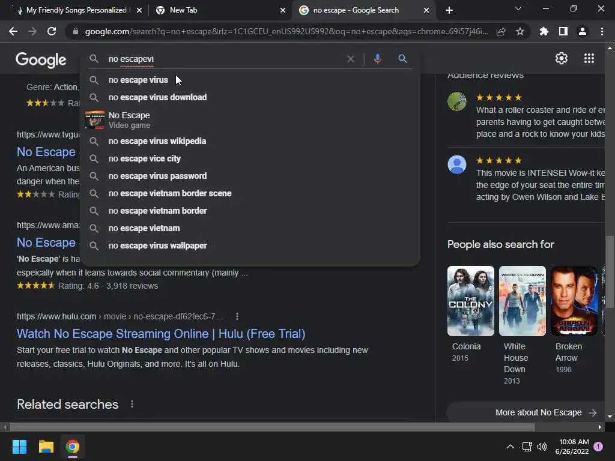Screen dimensions: 615x461
Task: Close the New Tab tab
Action: [x=283, y=11]
